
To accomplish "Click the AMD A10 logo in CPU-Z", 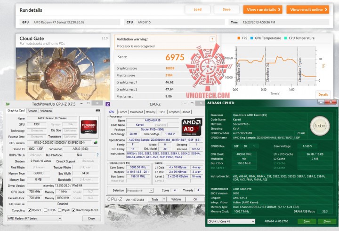I will pyautogui.click(x=192, y=127).
